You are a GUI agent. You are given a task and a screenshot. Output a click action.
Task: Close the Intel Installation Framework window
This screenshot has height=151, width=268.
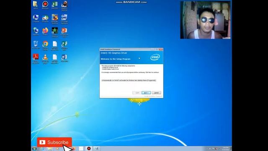click(x=161, y=49)
